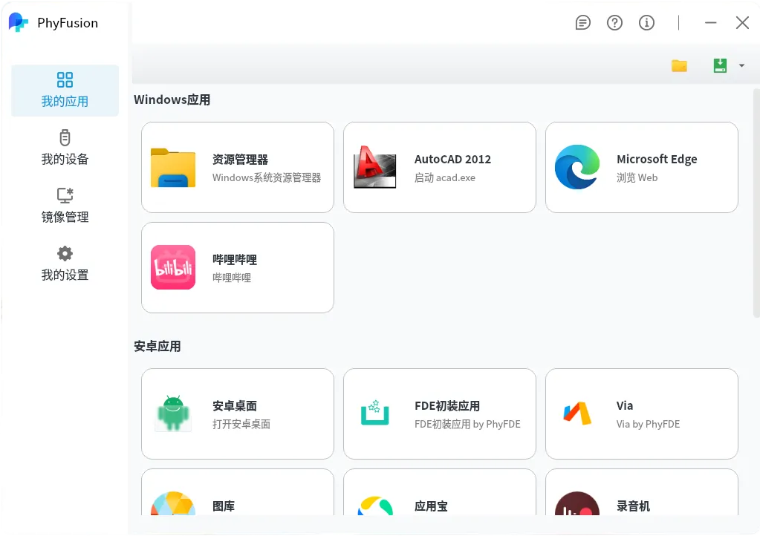Open the Via browser icon
This screenshot has width=760, height=536.
pos(577,414)
